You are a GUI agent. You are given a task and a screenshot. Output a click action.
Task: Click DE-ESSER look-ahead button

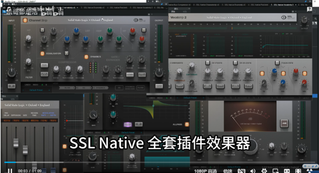click(207, 86)
